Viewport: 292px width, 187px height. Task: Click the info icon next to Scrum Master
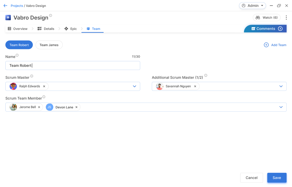[x=31, y=76]
